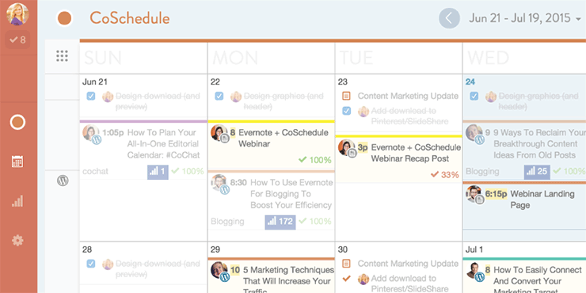Click the 172 shares stat badge
The height and width of the screenshot is (293, 586).
pyautogui.click(x=280, y=222)
